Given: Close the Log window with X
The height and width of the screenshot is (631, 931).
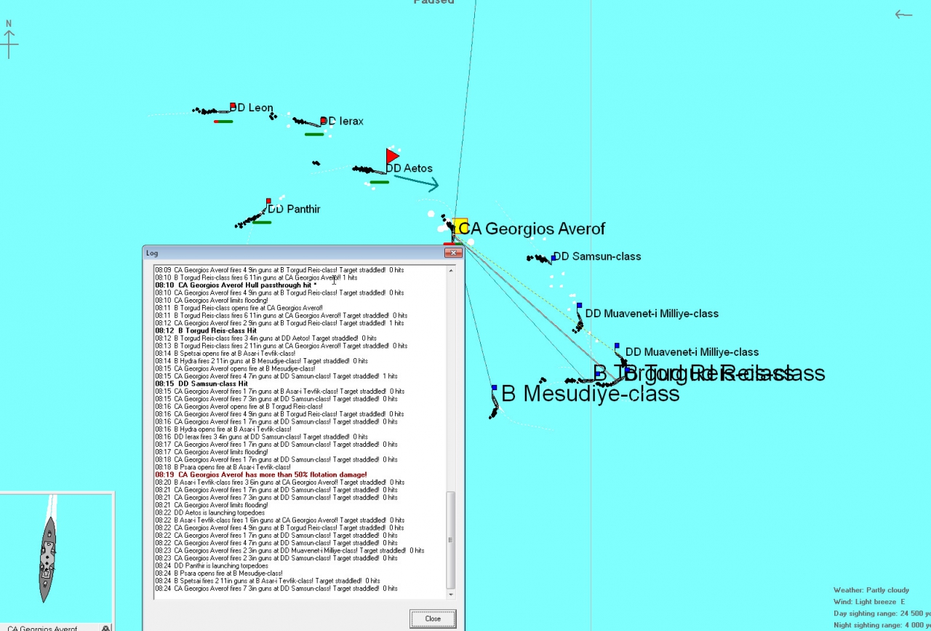Looking at the screenshot, I should 454,253.
